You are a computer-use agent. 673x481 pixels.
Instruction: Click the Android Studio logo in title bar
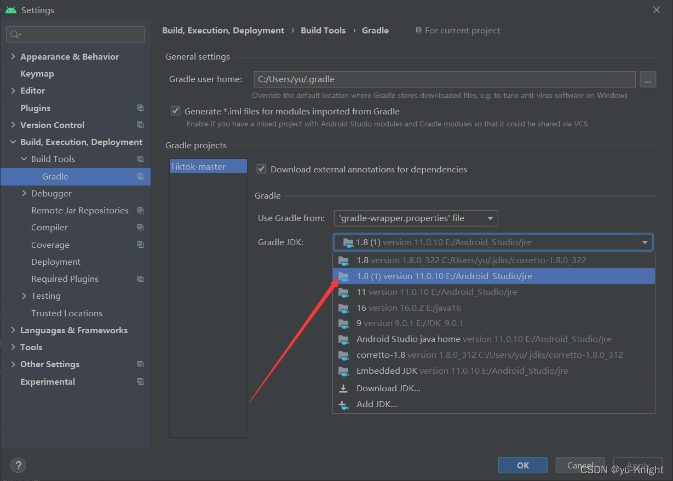tap(11, 10)
